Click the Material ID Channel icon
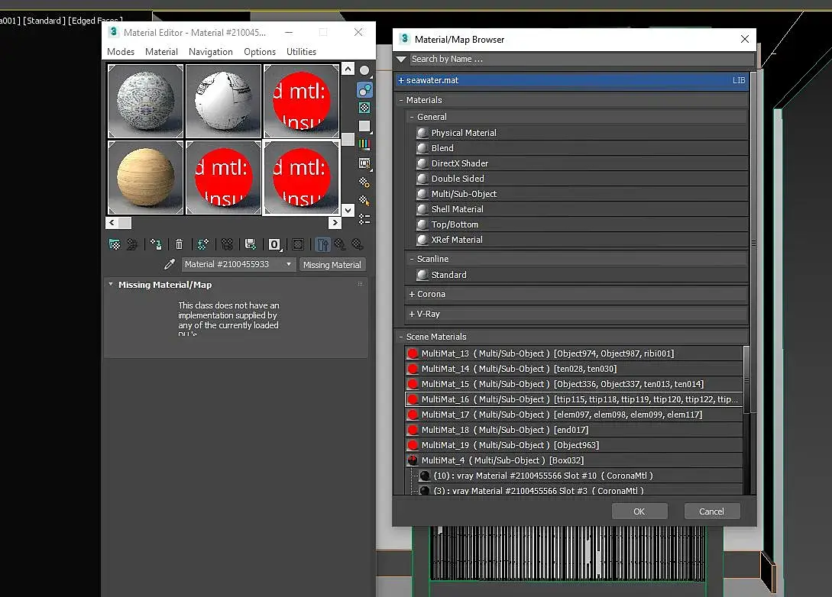Viewport: 832px width, 597px height. 274,244
